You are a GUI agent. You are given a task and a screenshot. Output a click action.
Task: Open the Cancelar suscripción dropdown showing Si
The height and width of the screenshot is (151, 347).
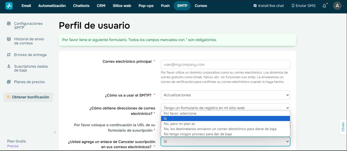click(225, 141)
